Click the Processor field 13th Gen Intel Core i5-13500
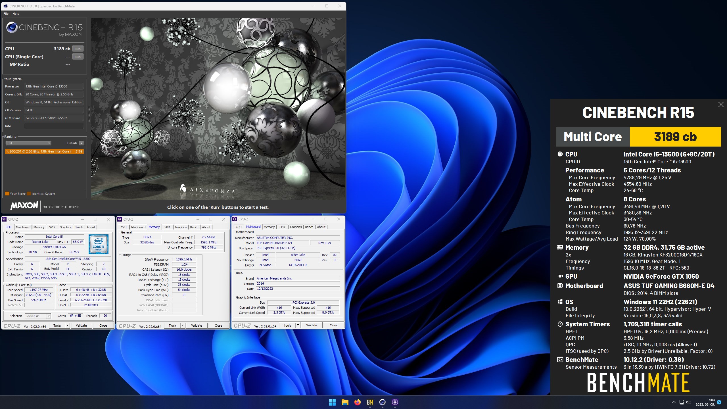 [54, 86]
